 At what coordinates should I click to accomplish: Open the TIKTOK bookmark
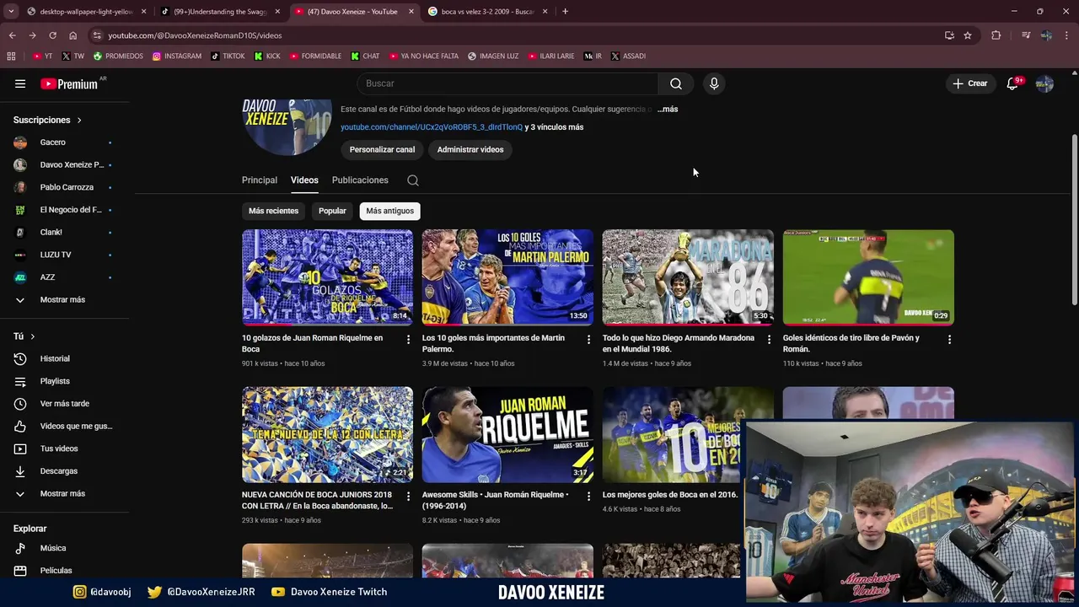click(x=228, y=56)
